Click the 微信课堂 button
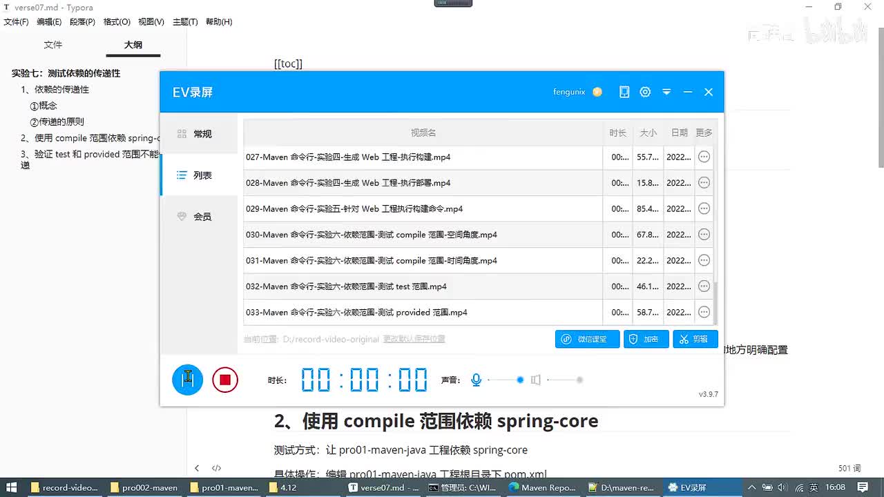The height and width of the screenshot is (497, 884). point(587,339)
